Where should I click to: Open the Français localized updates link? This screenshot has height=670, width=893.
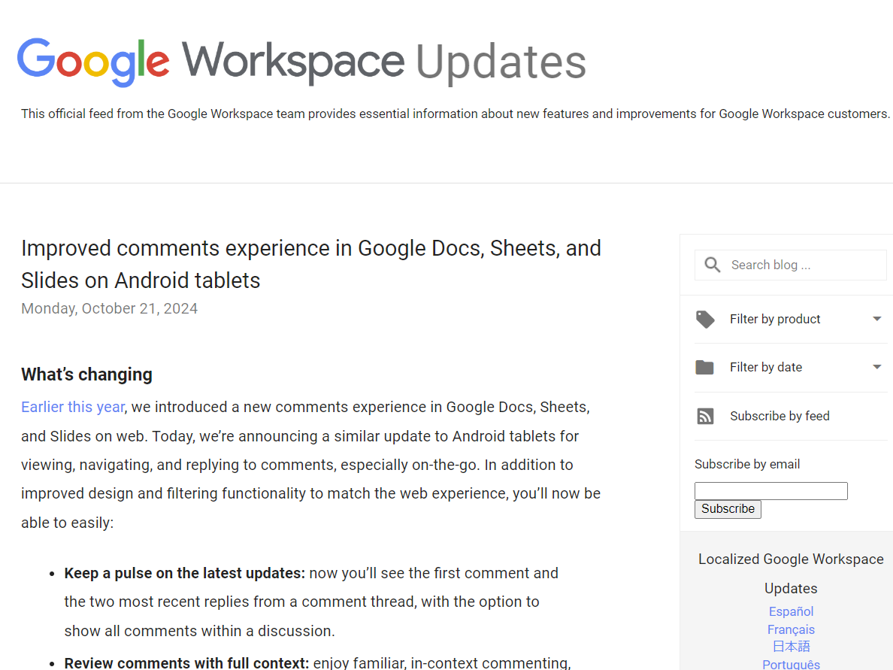pos(791,629)
